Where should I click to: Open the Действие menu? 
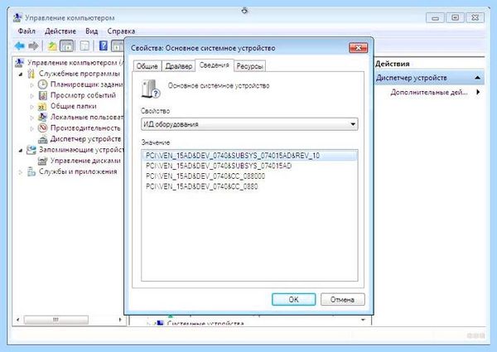(x=60, y=31)
